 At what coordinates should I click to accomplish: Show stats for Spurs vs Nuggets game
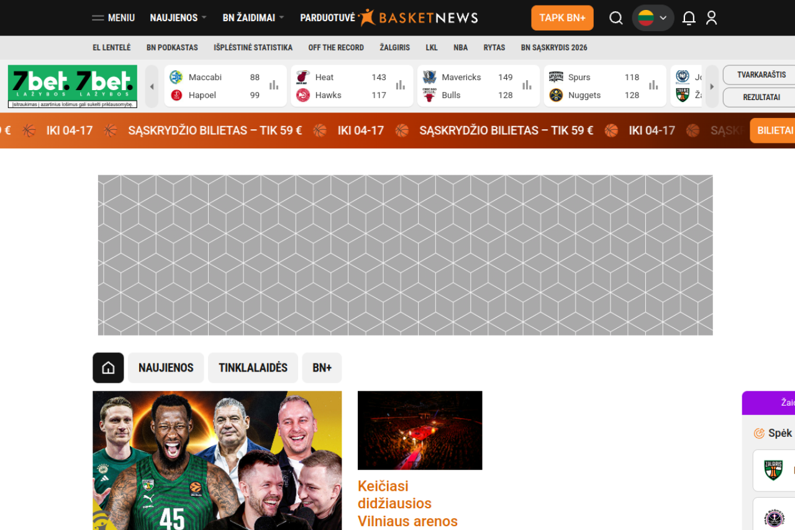tap(653, 86)
